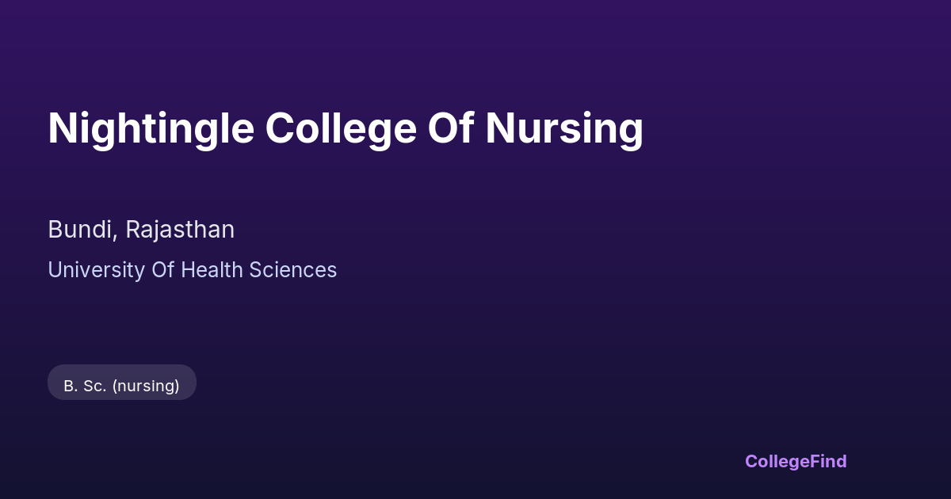Click the comma after Bundi
This screenshot has height=499, width=951.
117,235
